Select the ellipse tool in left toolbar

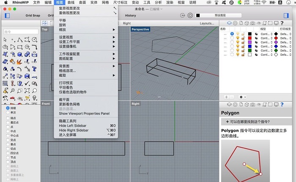pos(5,47)
